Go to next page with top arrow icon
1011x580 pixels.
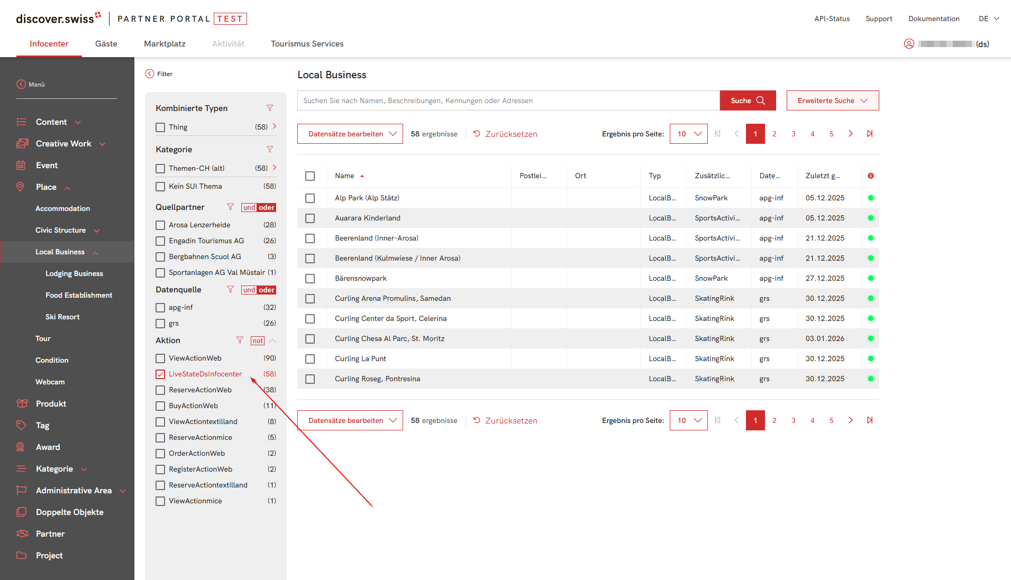851,134
